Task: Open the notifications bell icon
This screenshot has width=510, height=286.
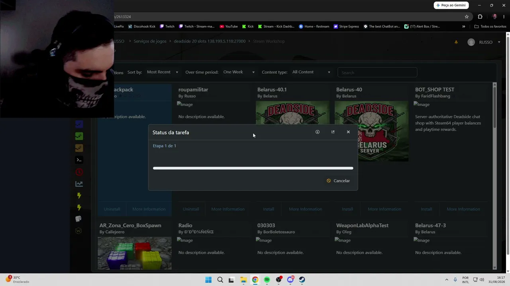Action: 456,42
